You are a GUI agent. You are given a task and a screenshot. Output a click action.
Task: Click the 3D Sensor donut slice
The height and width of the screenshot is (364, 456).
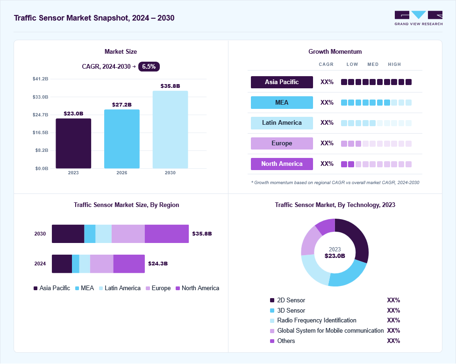click(349, 274)
